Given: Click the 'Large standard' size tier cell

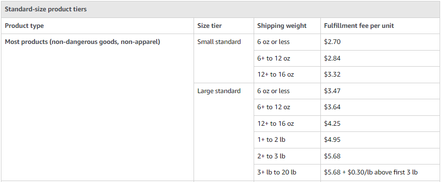Looking at the screenshot, I should (219, 91).
